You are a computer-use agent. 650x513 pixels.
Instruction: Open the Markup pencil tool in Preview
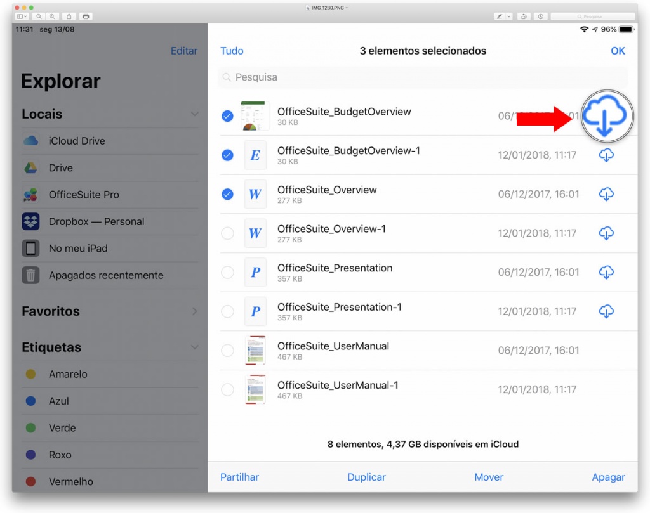coord(500,16)
